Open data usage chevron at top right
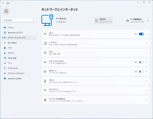The height and width of the screenshot is (119, 153). 148,21
